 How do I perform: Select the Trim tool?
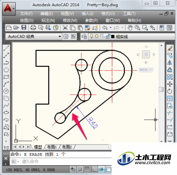click(170, 113)
